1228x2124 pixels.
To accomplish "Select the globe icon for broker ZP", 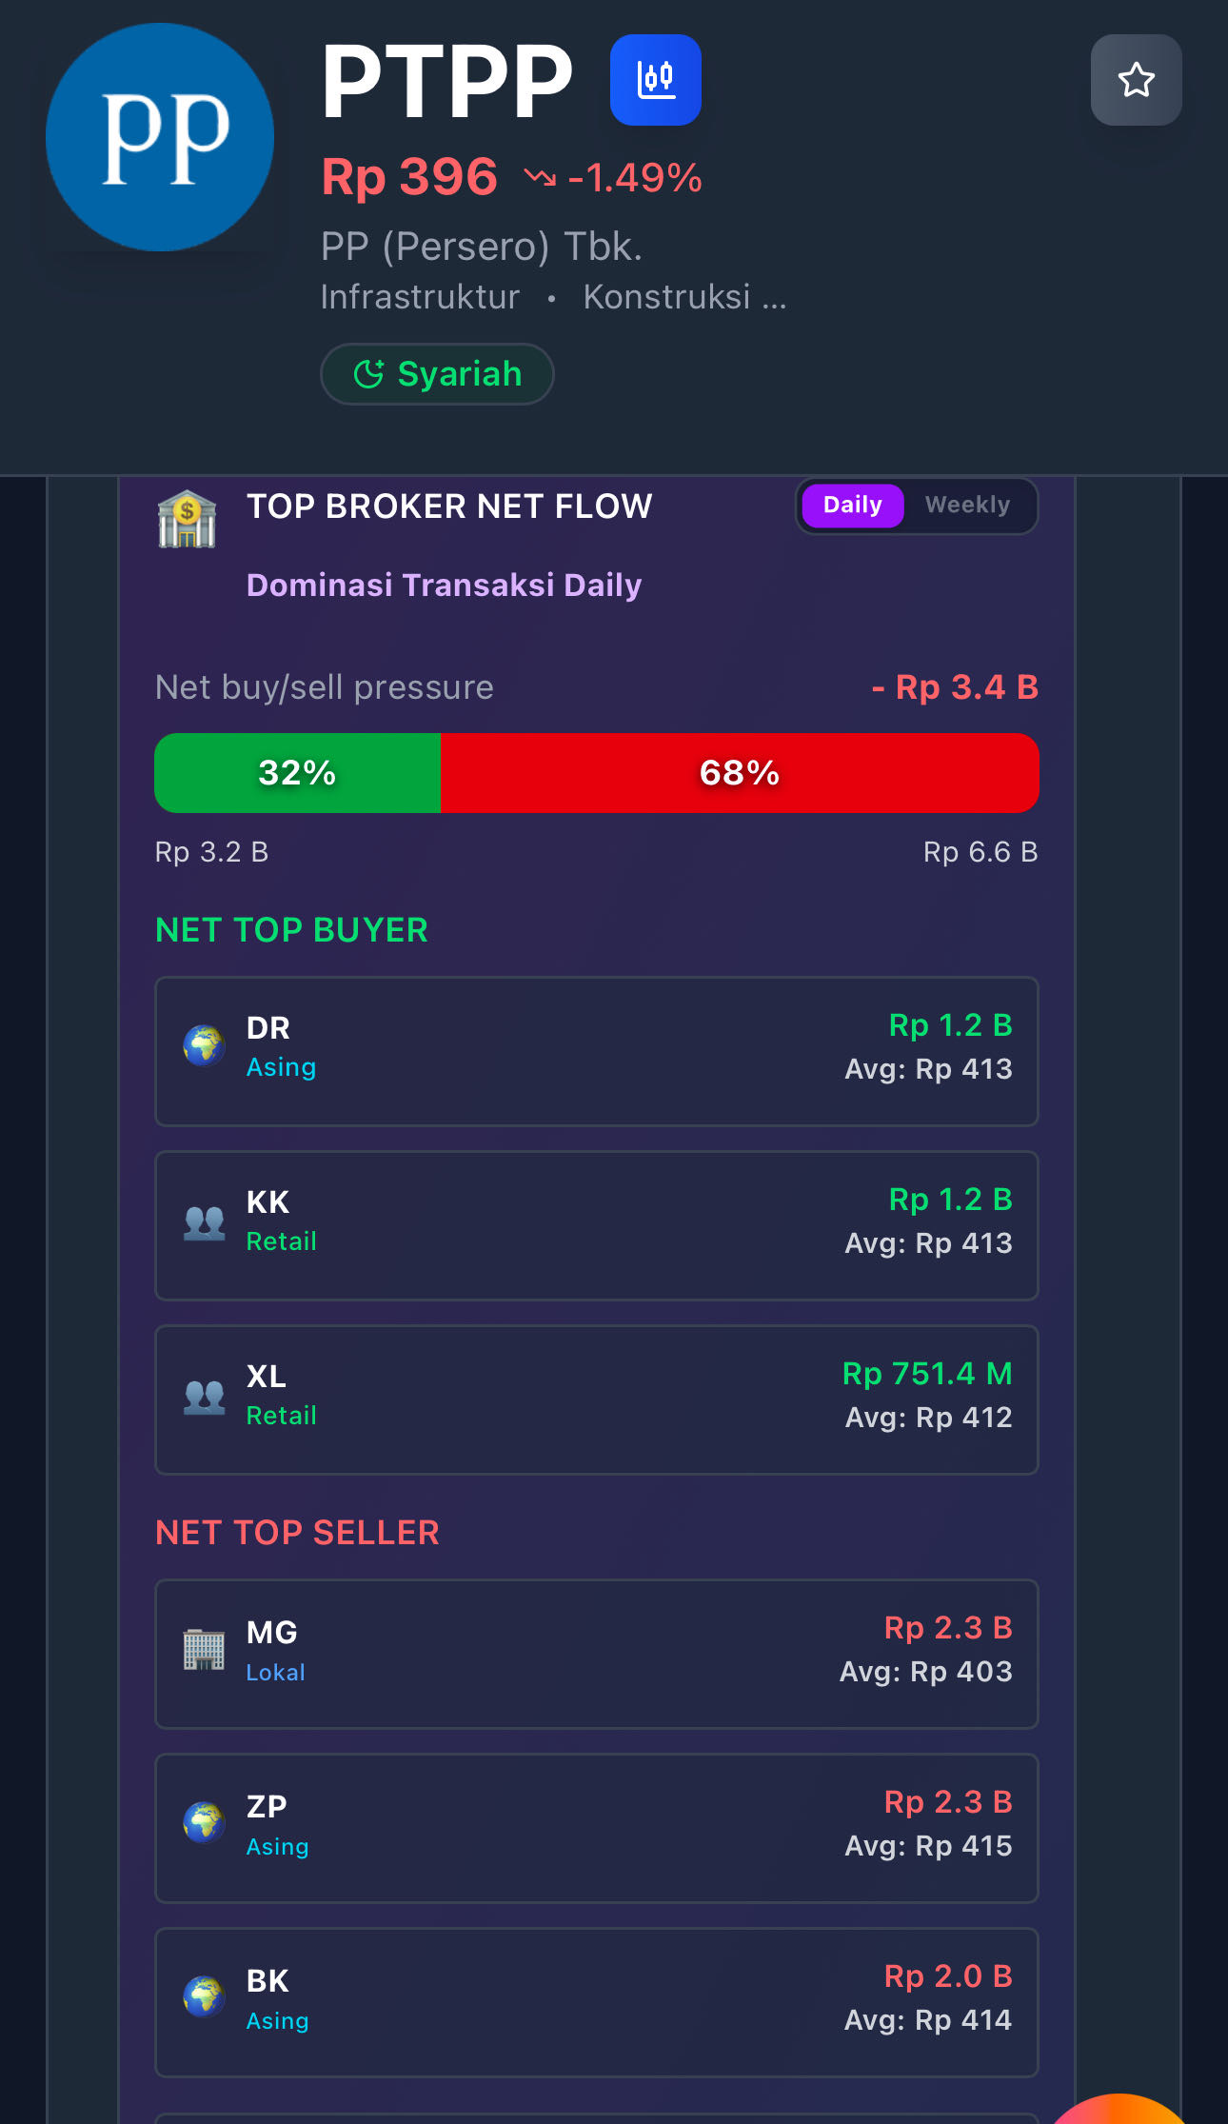I will (204, 1822).
